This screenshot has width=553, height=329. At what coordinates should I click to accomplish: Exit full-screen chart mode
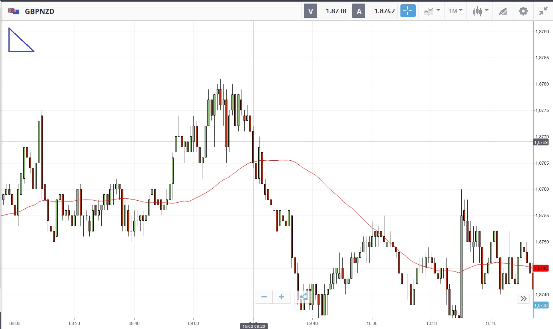(543, 11)
